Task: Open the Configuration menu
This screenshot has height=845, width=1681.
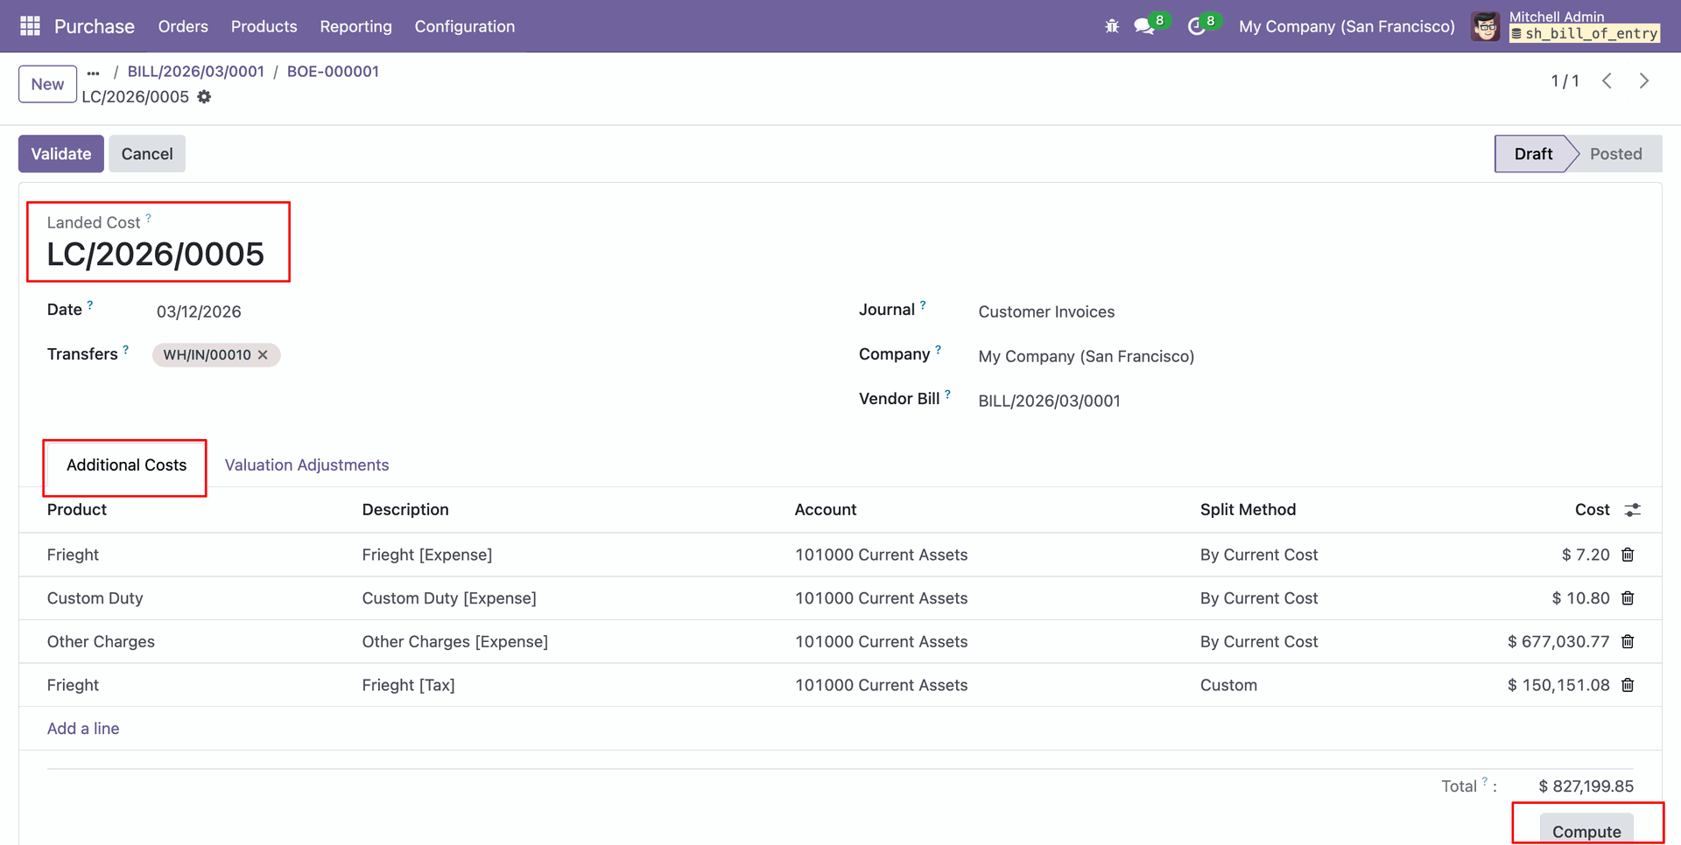Action: (464, 26)
